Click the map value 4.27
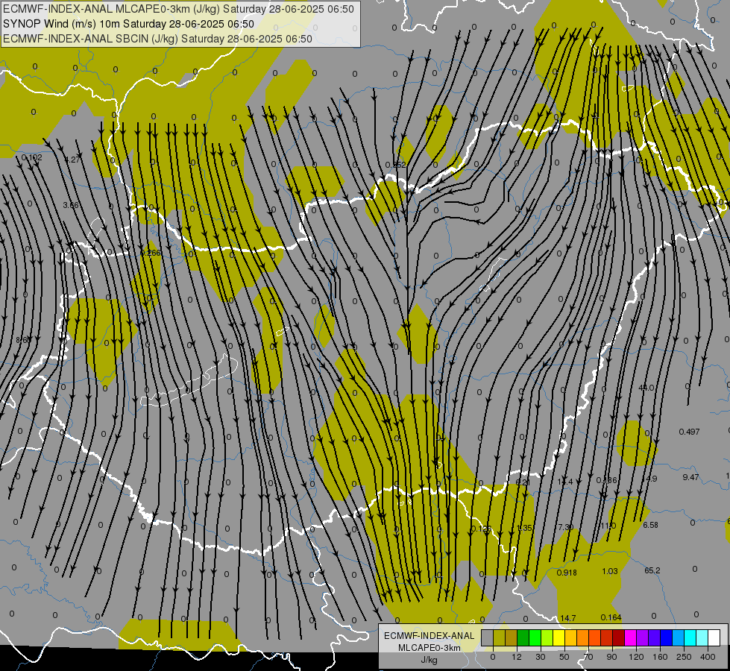This screenshot has height=671, width=730. click(x=72, y=160)
